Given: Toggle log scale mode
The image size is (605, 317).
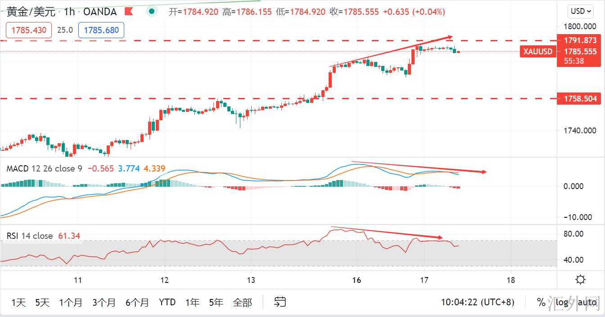Looking at the screenshot, I should pos(561,302).
